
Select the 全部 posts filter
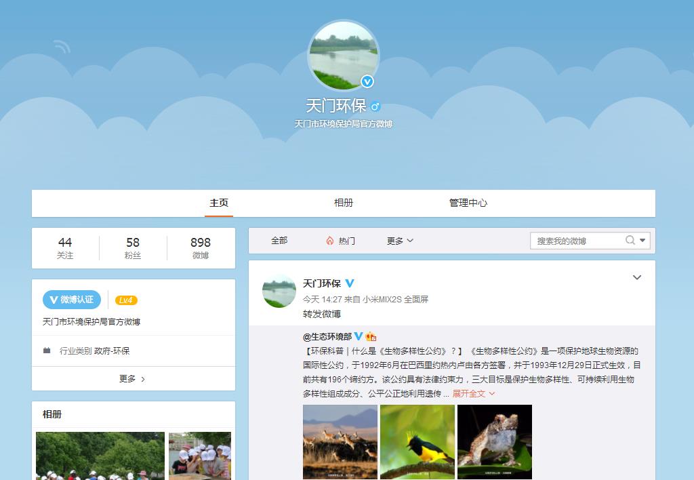tap(279, 241)
